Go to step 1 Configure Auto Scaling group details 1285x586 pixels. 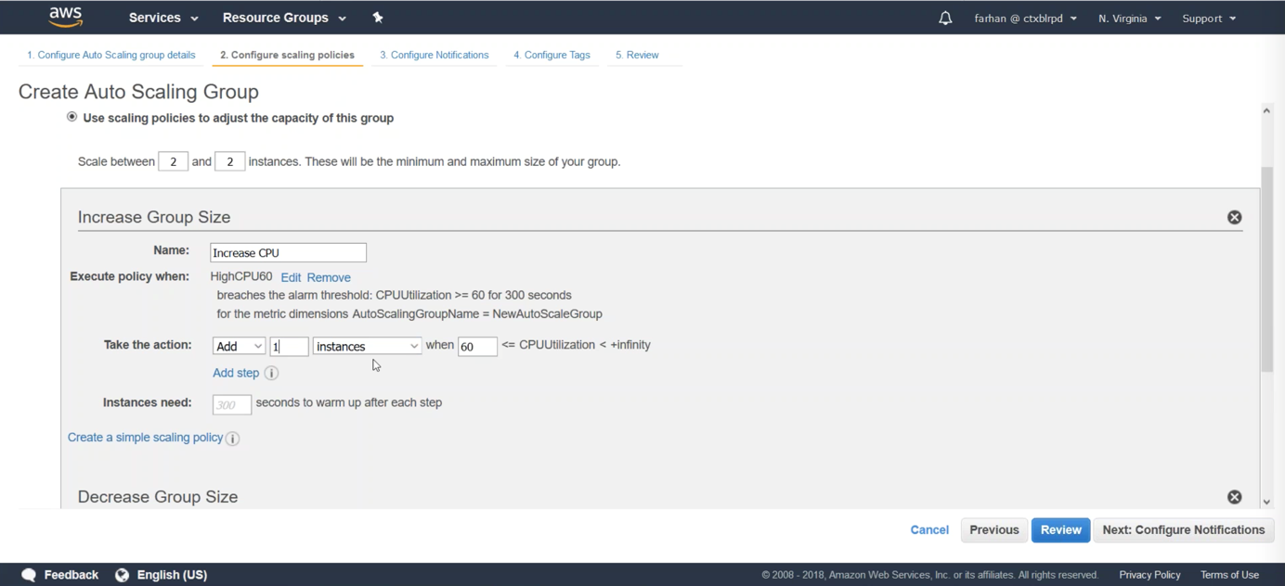(x=111, y=55)
